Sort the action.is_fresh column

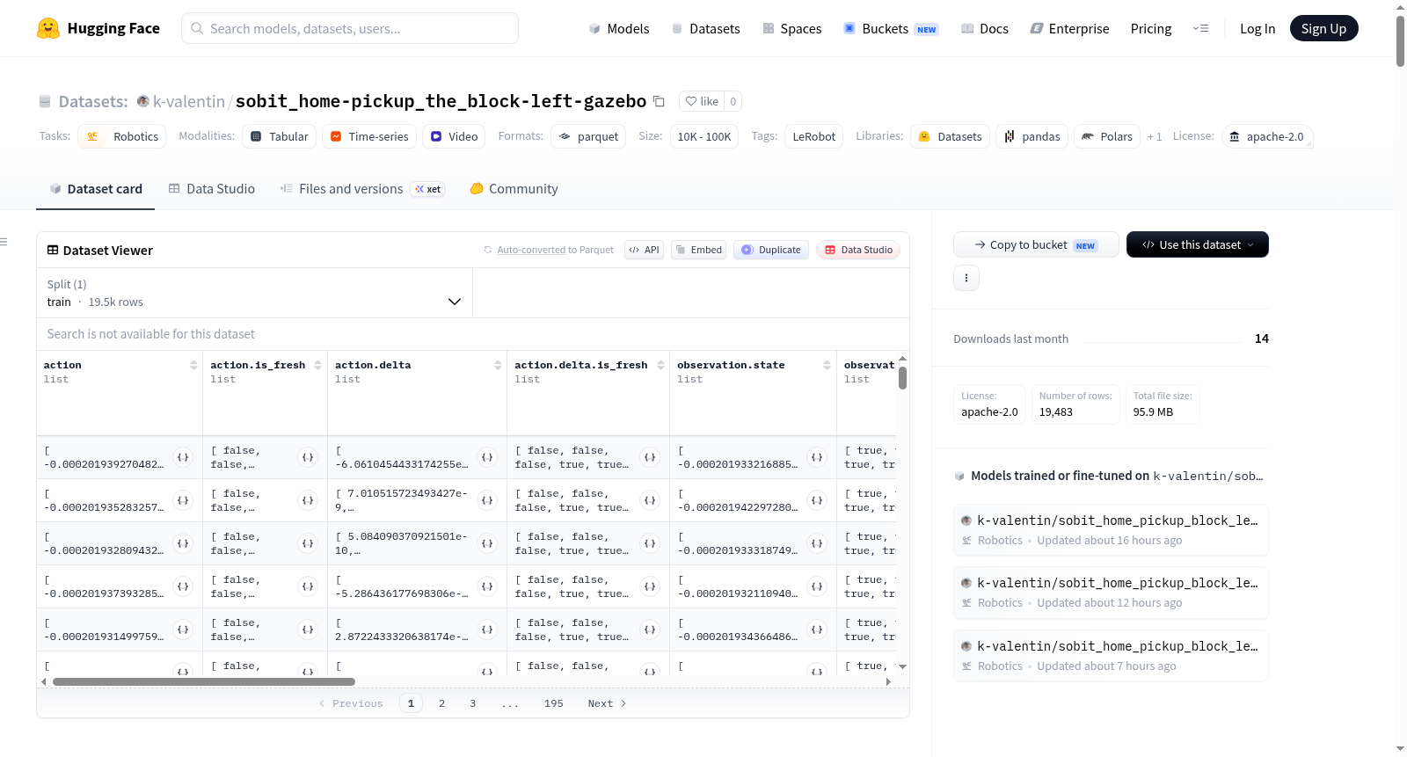317,365
